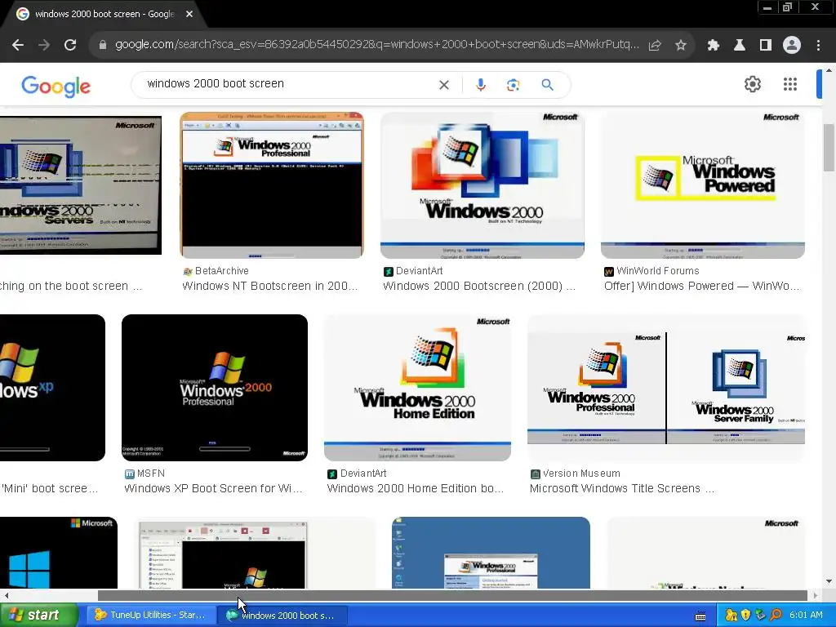
Task: Open Chrome Labs flask icon
Action: click(x=740, y=46)
